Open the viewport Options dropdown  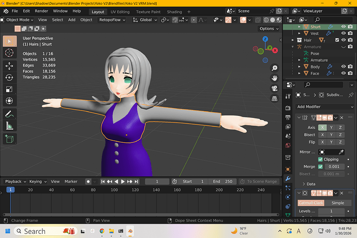coord(269,28)
